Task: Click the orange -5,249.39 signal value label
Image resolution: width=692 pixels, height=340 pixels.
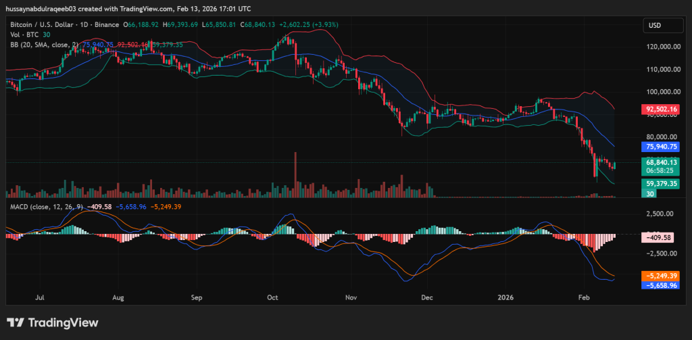Action: (661, 276)
